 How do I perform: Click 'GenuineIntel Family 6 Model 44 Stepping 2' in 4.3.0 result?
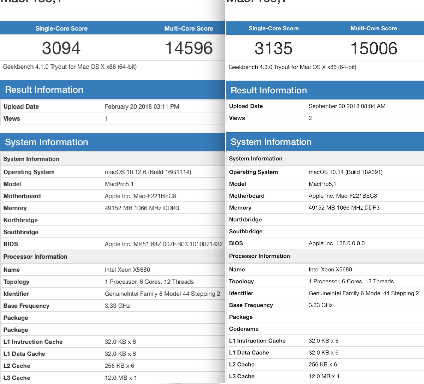coord(364,293)
